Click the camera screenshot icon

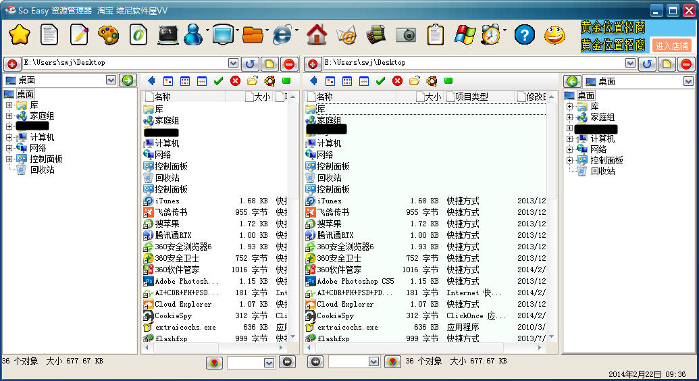(x=406, y=35)
